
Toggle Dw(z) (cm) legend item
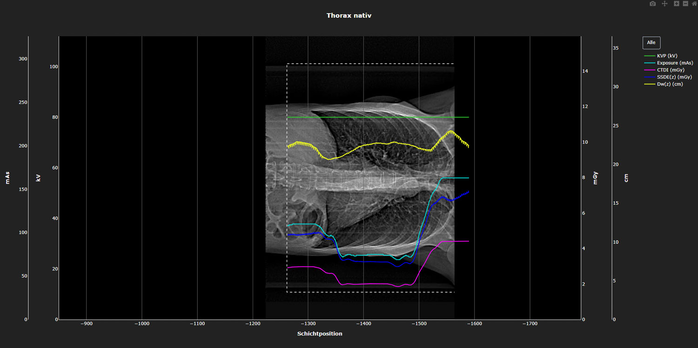pyautogui.click(x=670, y=84)
